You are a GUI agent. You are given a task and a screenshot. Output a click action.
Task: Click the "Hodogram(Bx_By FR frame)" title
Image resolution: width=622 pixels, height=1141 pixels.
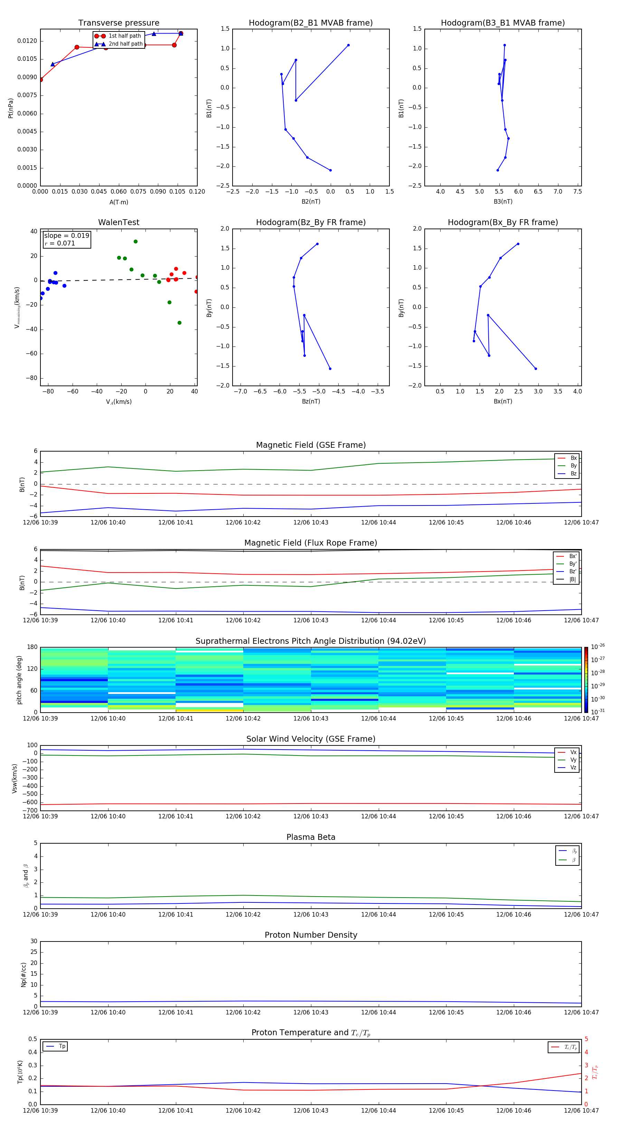point(503,222)
